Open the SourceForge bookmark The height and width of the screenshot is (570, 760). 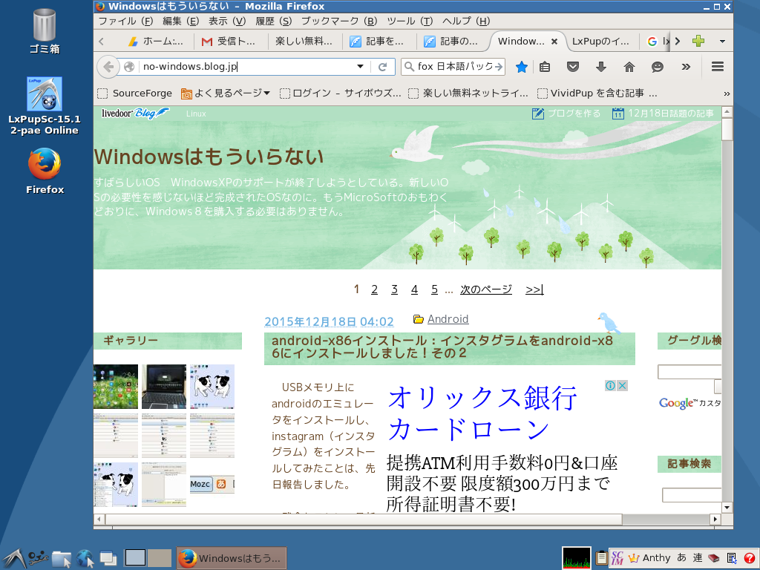tap(135, 93)
